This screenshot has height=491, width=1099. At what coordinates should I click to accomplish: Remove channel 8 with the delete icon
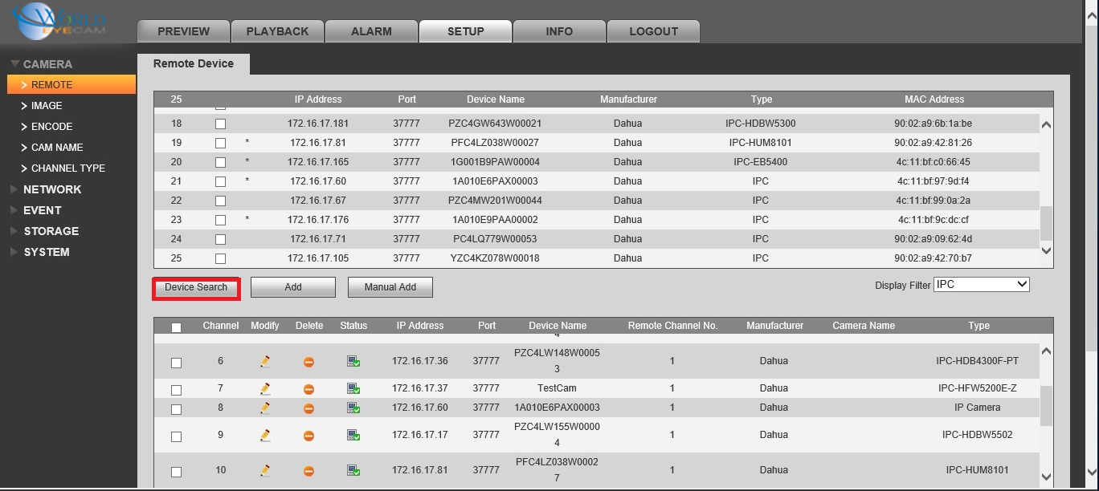[x=308, y=408]
